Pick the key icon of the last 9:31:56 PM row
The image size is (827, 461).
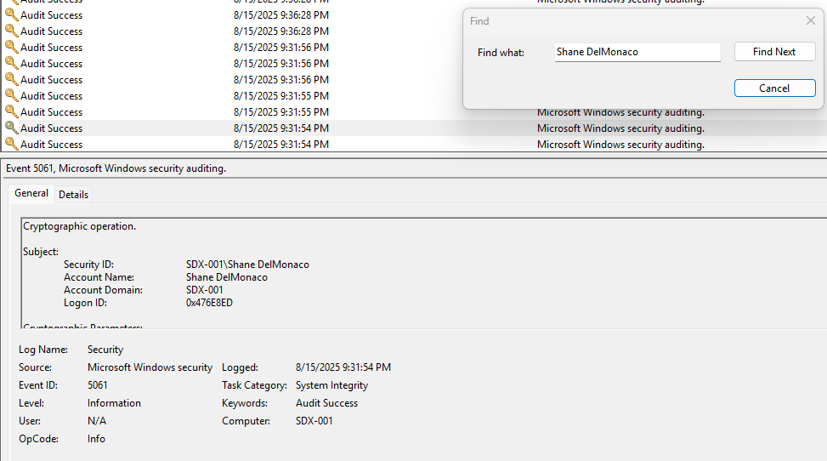pyautogui.click(x=11, y=79)
